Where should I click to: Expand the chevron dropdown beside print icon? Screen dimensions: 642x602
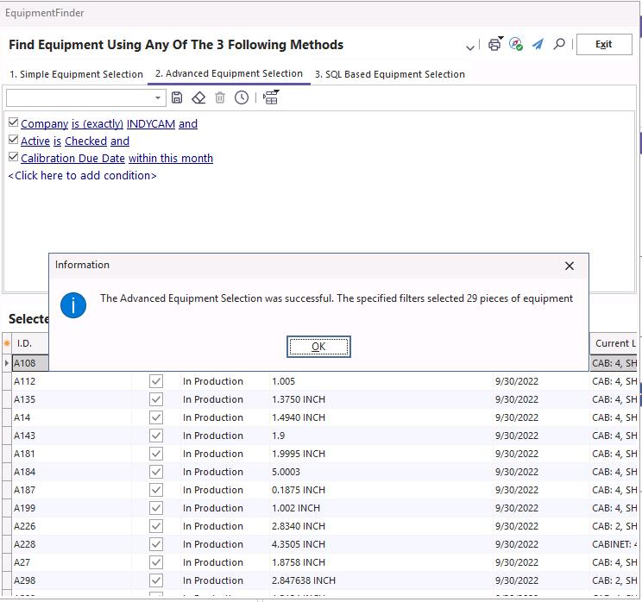tap(470, 47)
